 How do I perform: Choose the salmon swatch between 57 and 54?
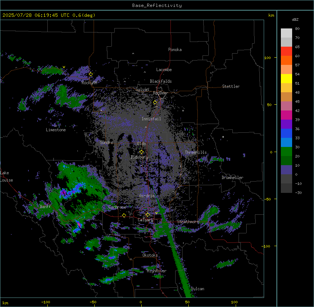click(286, 70)
